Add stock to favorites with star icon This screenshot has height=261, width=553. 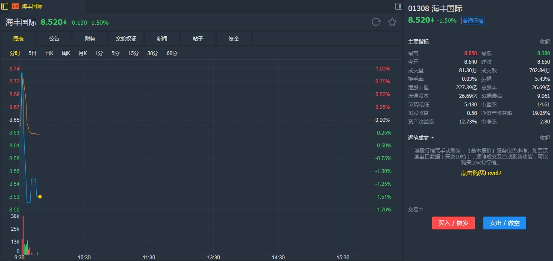(x=392, y=22)
